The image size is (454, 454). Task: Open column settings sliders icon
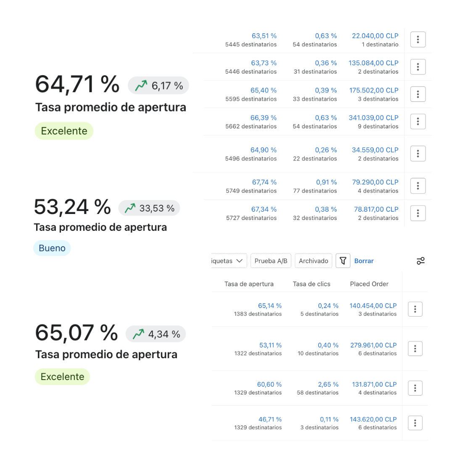pyautogui.click(x=420, y=261)
